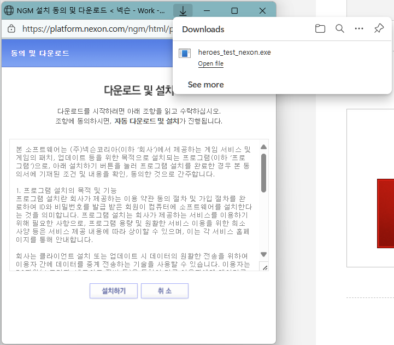Pin the Downloads panel
This screenshot has height=345, width=394.
[x=379, y=29]
